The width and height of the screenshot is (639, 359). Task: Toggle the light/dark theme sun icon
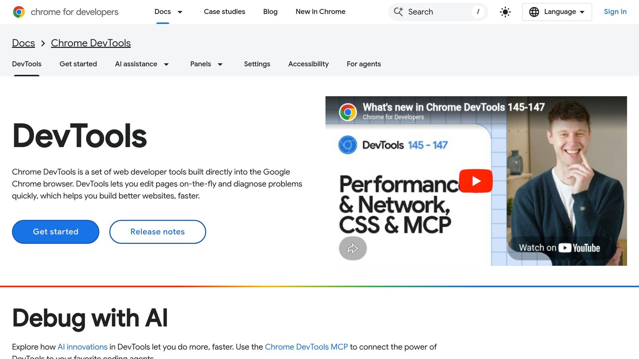pos(505,12)
